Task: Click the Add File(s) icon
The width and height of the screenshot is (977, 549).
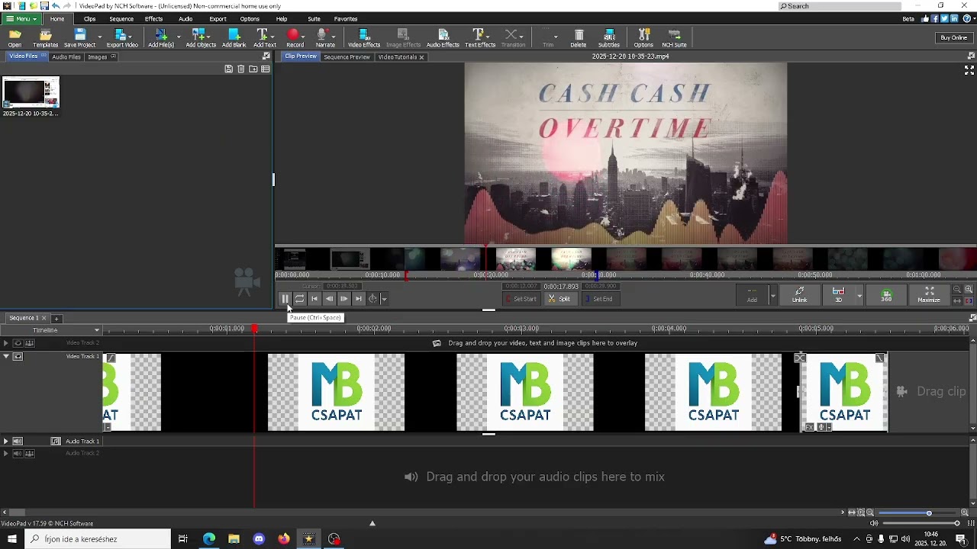Action: click(161, 38)
